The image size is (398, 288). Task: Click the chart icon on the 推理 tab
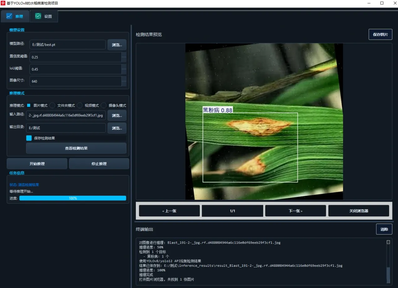point(9,16)
